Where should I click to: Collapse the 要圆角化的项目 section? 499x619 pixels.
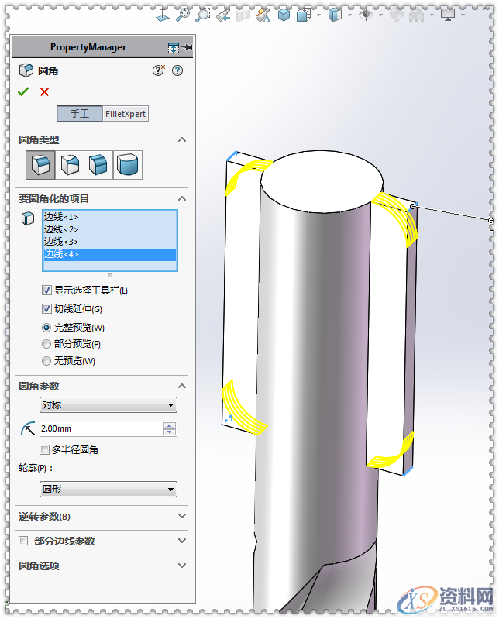coord(182,198)
